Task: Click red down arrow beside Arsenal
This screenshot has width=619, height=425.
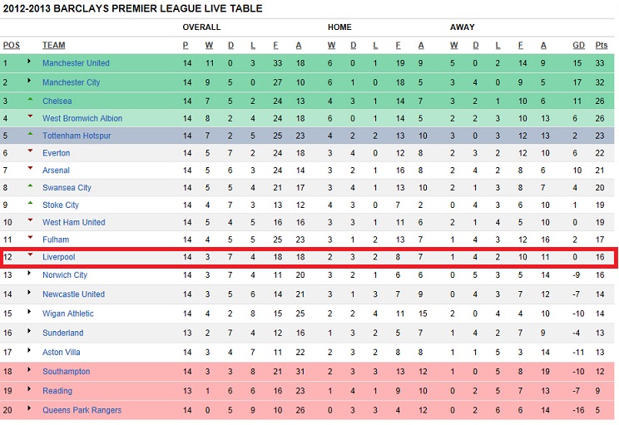Action: [30, 169]
